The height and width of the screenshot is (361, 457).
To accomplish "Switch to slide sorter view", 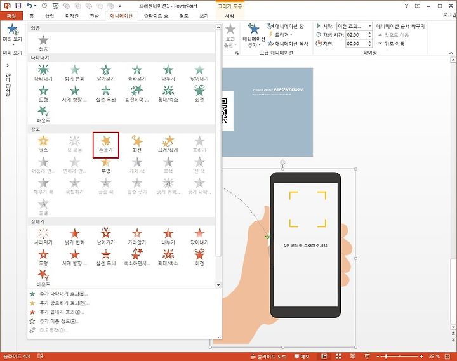I will pyautogui.click(x=338, y=357).
